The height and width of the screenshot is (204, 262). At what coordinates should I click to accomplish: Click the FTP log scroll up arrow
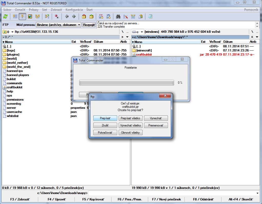pos(257,23)
